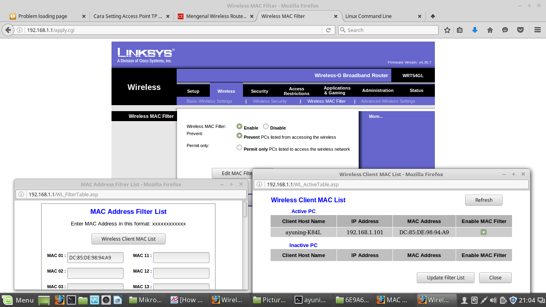
Task: Focus the MAC 12 input field
Action: (x=181, y=273)
